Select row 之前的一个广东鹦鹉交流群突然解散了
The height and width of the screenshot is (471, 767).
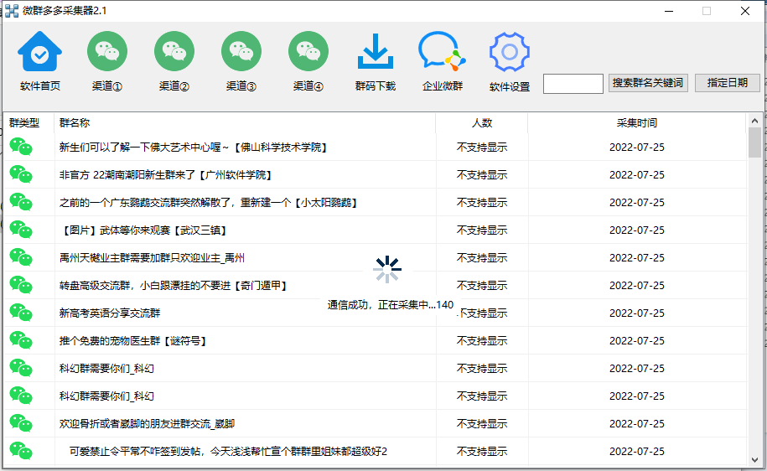[376, 202]
